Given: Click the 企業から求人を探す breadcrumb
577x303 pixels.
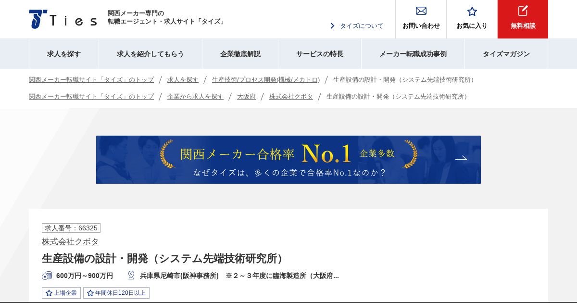Looking at the screenshot, I should click(x=195, y=97).
